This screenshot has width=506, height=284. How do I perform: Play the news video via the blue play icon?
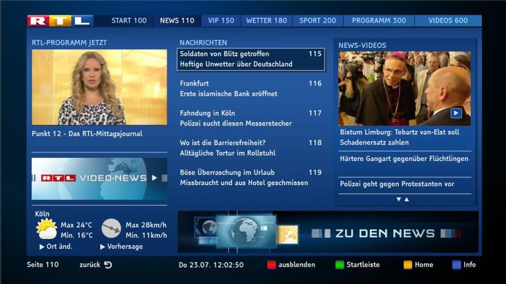456,113
